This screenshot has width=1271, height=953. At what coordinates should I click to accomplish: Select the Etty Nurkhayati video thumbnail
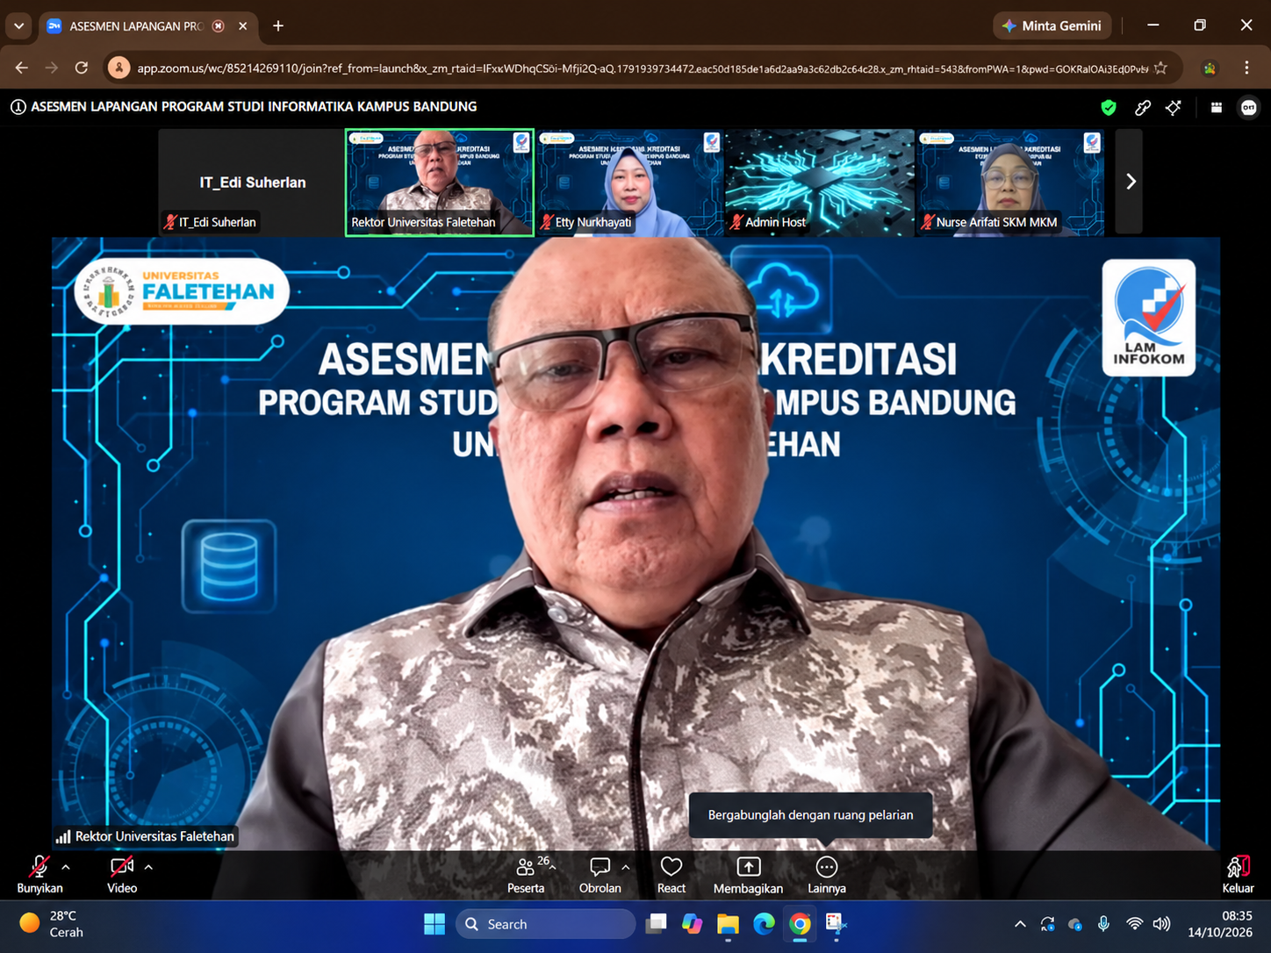[630, 183]
